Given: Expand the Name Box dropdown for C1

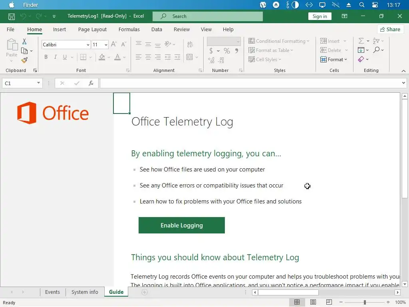Looking at the screenshot, I should (38, 83).
